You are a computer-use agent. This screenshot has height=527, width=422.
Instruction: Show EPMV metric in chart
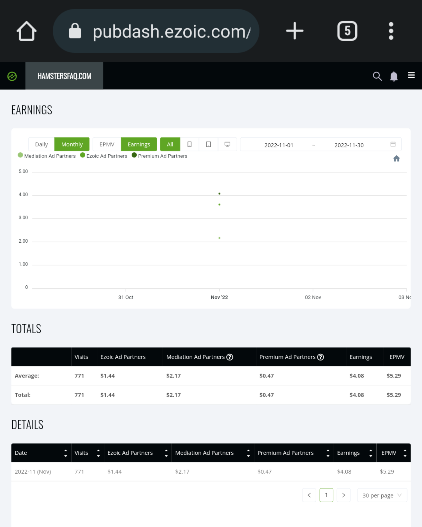click(107, 144)
